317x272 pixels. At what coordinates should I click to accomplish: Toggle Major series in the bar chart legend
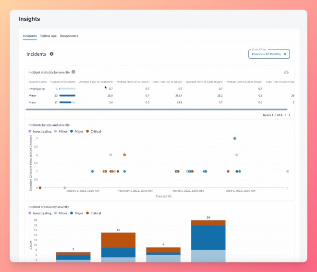[77, 213]
